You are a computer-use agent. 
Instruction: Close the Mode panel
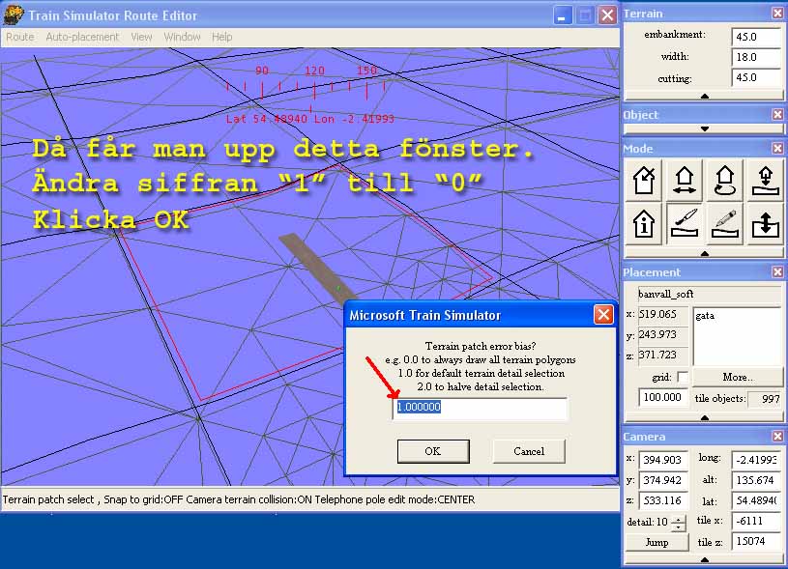click(777, 148)
